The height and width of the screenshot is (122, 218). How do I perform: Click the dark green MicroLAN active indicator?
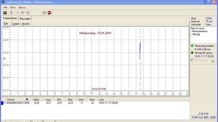[x=192, y=53]
